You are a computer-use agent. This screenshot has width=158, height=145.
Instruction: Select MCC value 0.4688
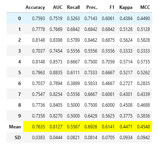pyautogui.click(x=144, y=105)
